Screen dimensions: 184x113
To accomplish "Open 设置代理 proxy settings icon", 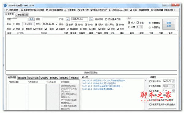I will click(x=79, y=10).
